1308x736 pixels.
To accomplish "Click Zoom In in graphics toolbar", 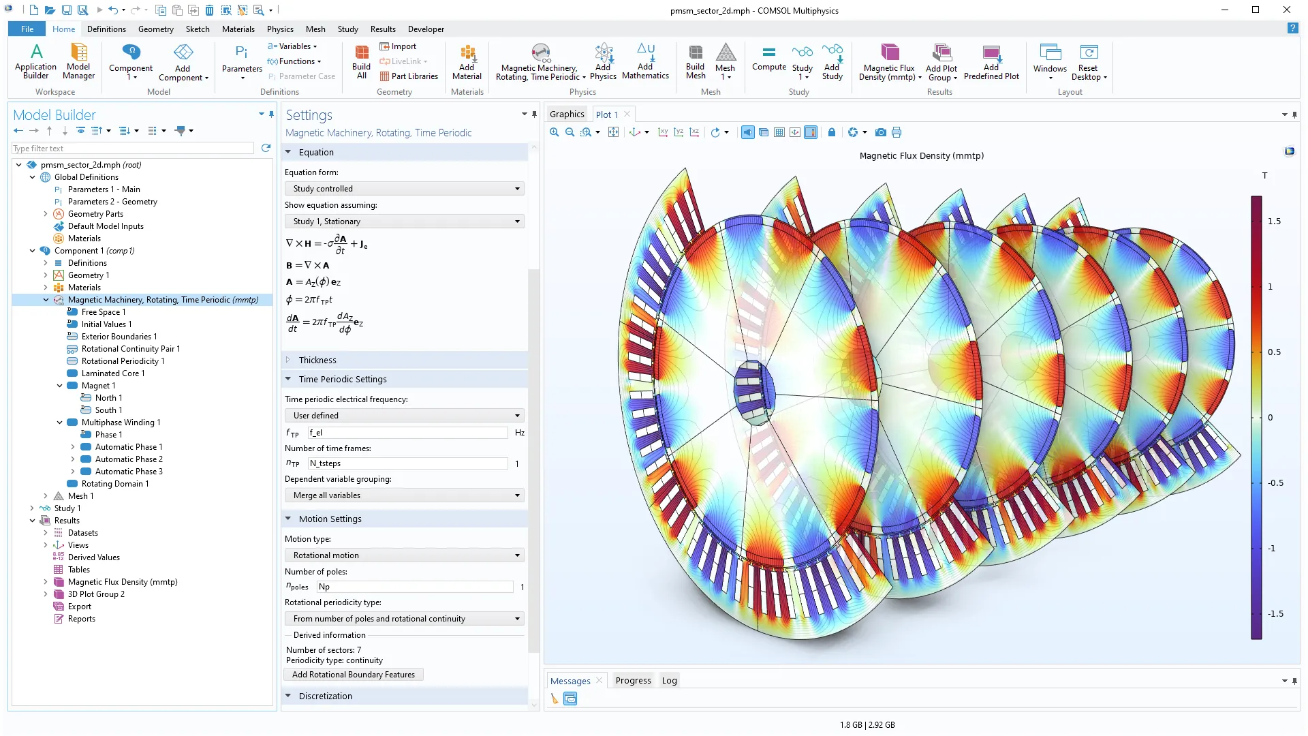I will click(555, 132).
